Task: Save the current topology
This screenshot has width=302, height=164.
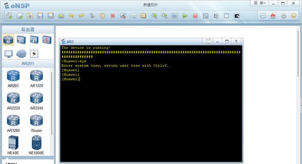Action: (x=40, y=16)
